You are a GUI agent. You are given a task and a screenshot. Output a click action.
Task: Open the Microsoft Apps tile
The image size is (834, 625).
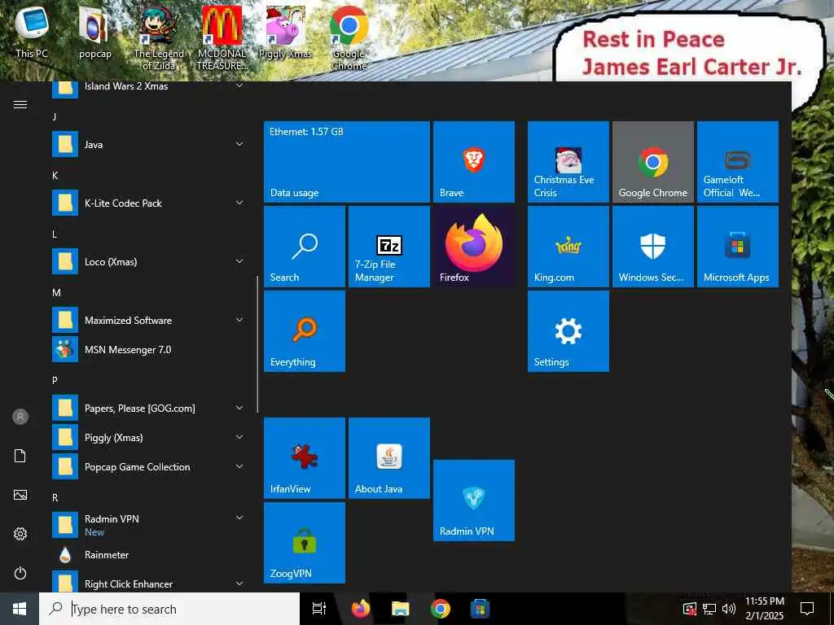(x=737, y=247)
